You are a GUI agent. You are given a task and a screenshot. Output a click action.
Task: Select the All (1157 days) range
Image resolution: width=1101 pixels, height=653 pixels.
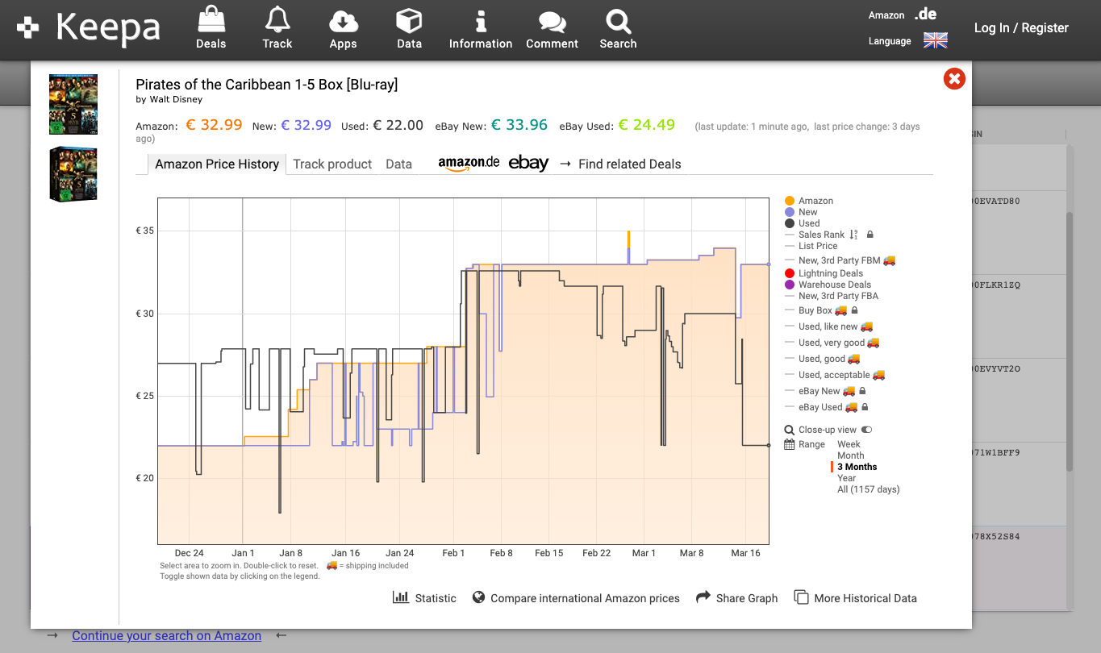[869, 489]
